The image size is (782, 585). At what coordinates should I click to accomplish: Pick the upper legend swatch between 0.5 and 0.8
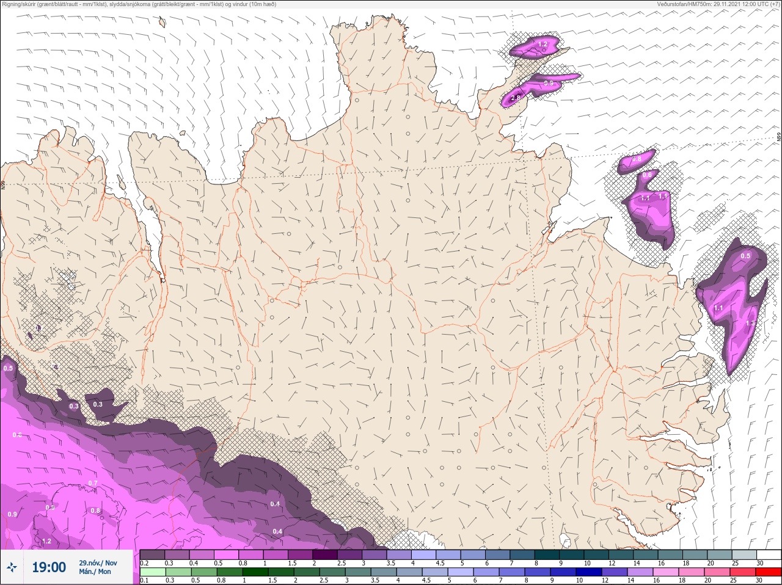tap(227, 555)
